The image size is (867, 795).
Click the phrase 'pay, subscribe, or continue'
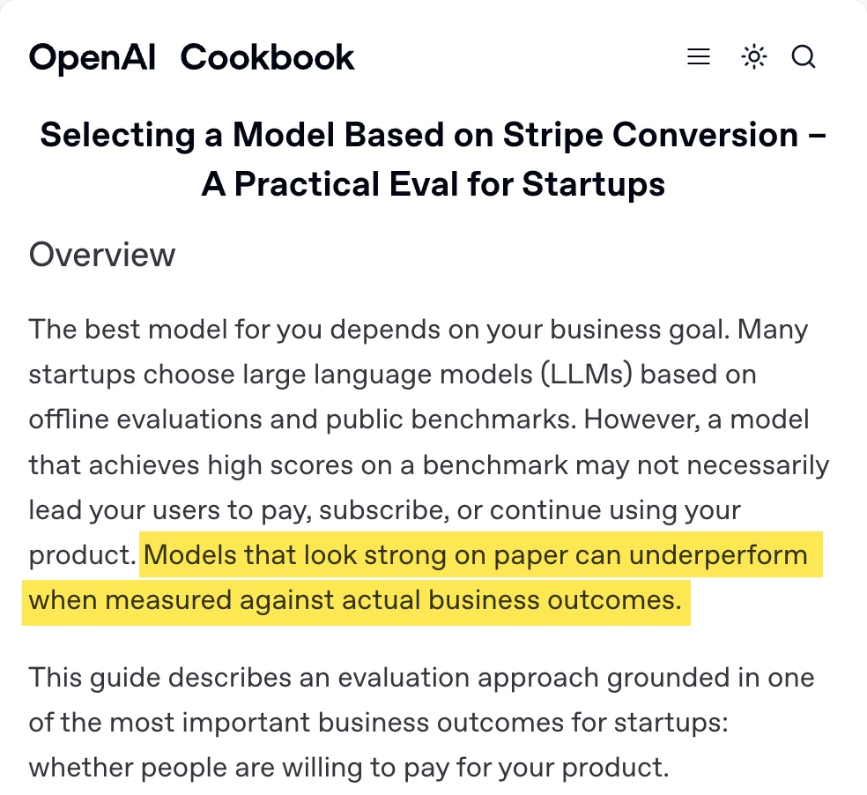[x=431, y=510]
